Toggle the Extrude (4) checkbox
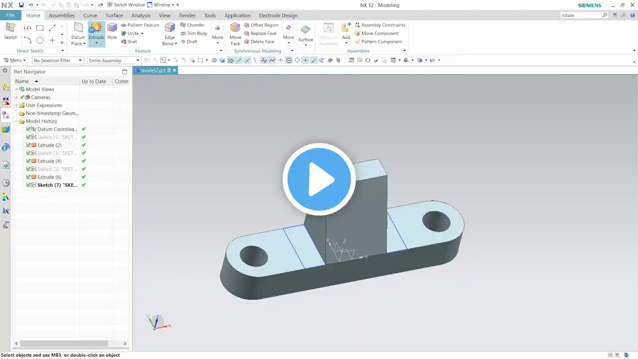 pyautogui.click(x=29, y=161)
